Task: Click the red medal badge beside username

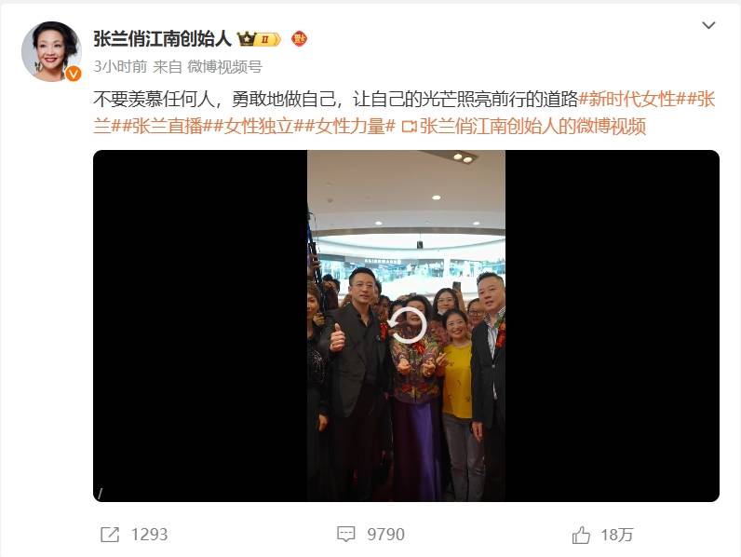Action: (x=299, y=39)
